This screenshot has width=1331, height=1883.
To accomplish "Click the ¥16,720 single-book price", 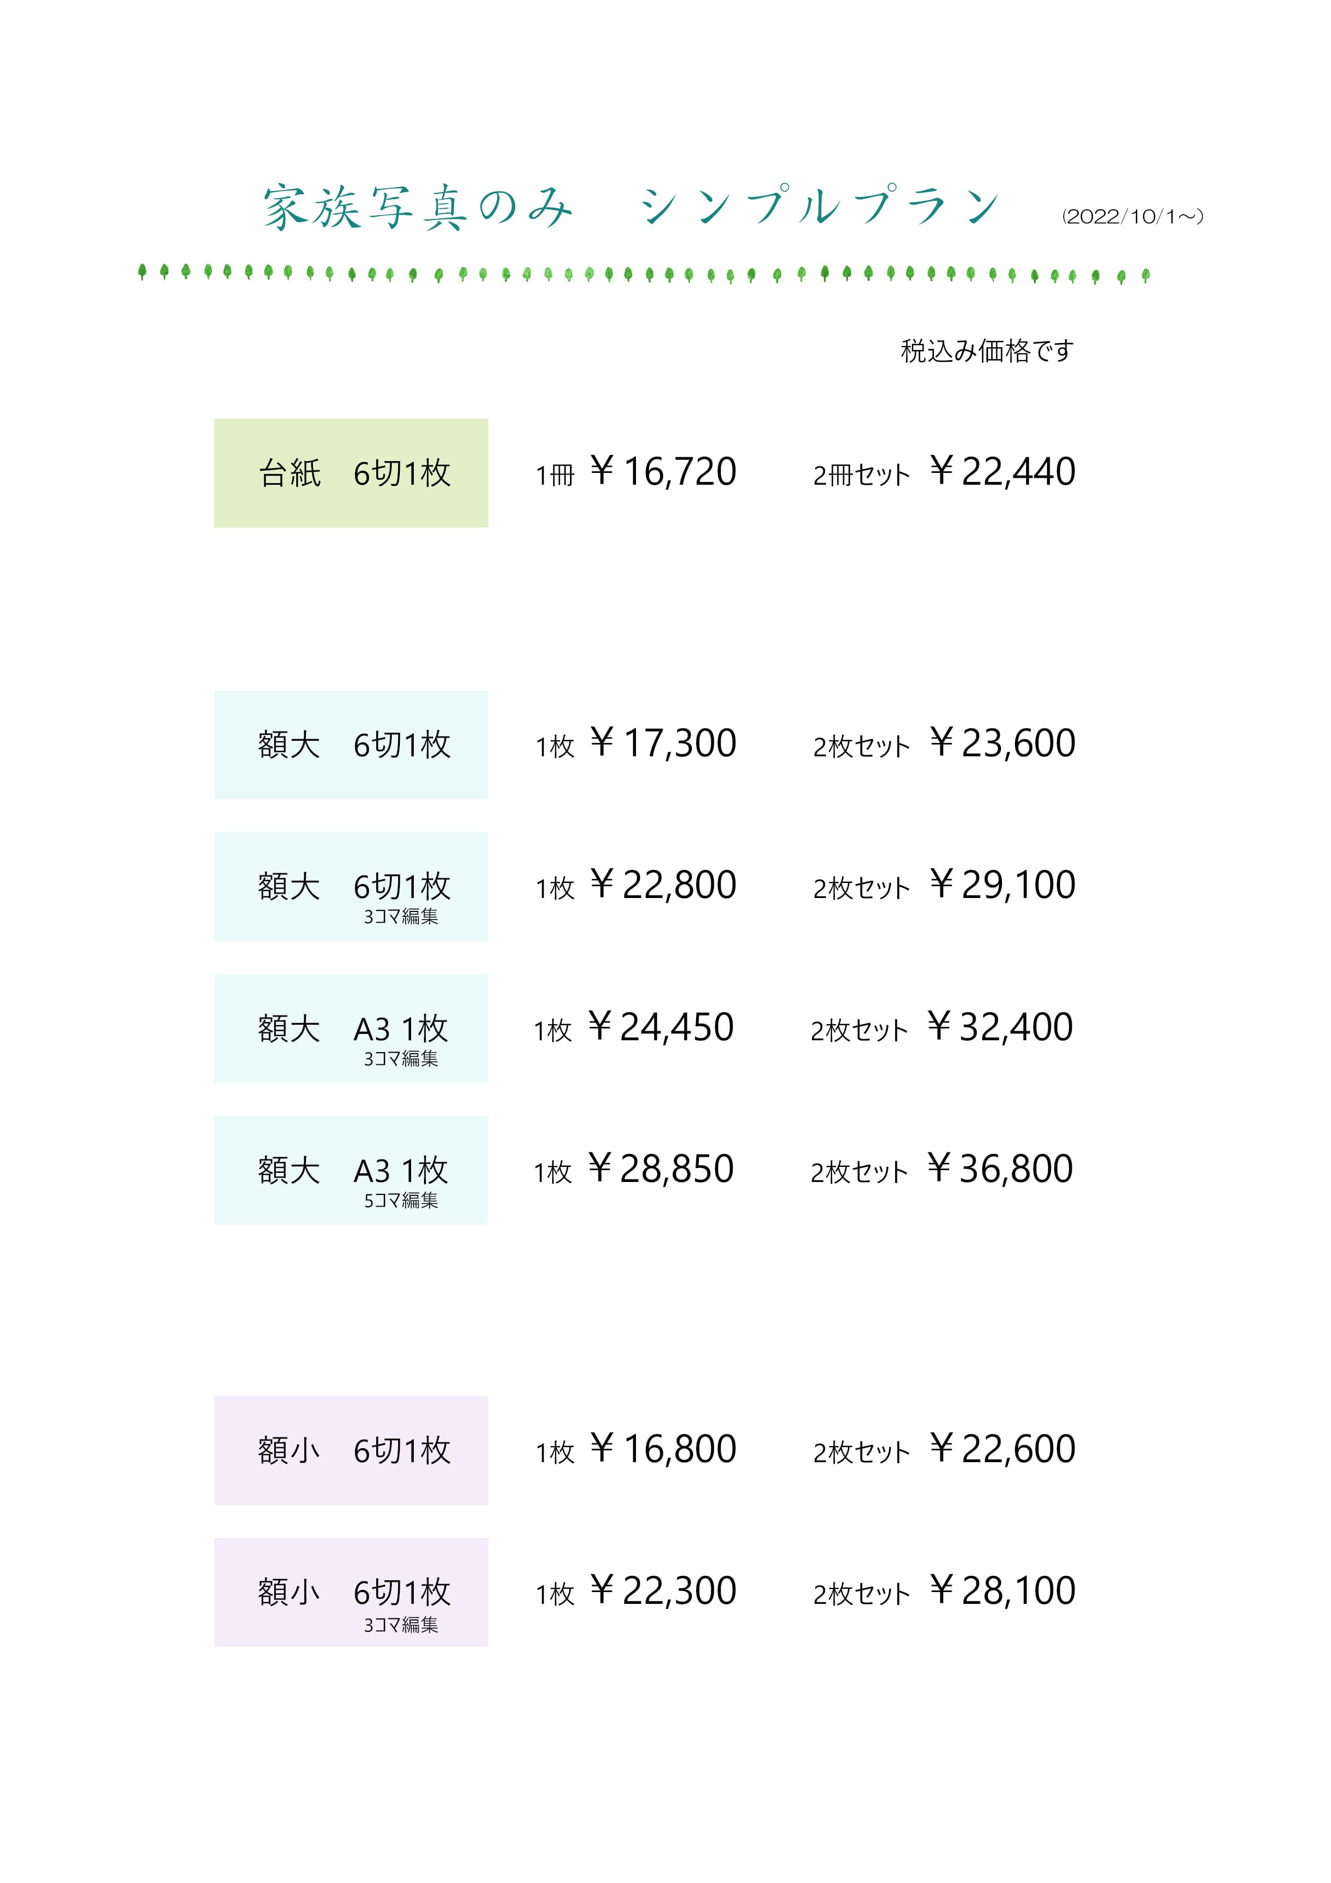I will coord(663,472).
